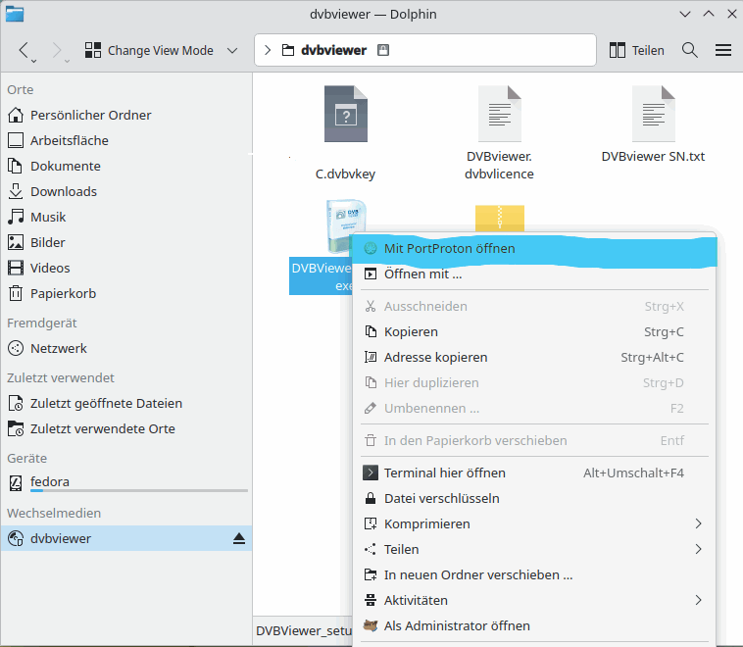Open Arbeitsfläche in places panel
Viewport: 743px width, 647px height.
[x=126, y=140]
